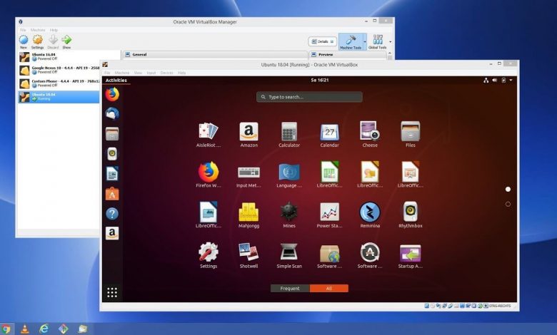Select Google Nexus 10 VM in list
Image resolution: width=557 pixels, height=335 pixels.
tap(59, 70)
